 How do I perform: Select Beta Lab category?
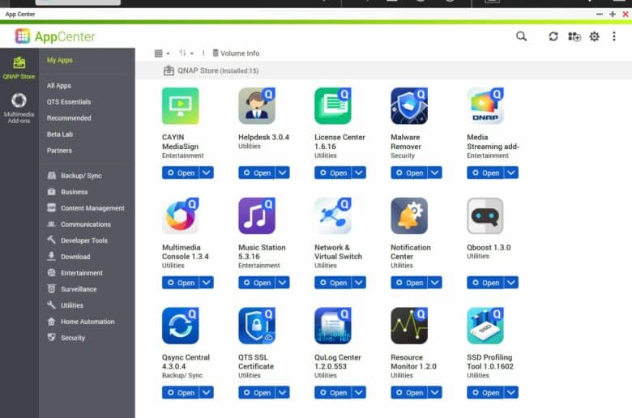point(60,134)
